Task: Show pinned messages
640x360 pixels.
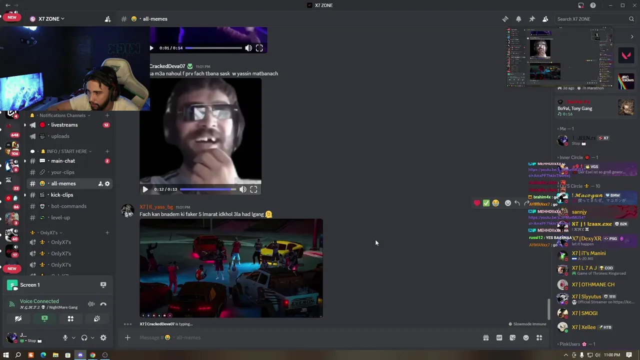Action: tap(532, 19)
